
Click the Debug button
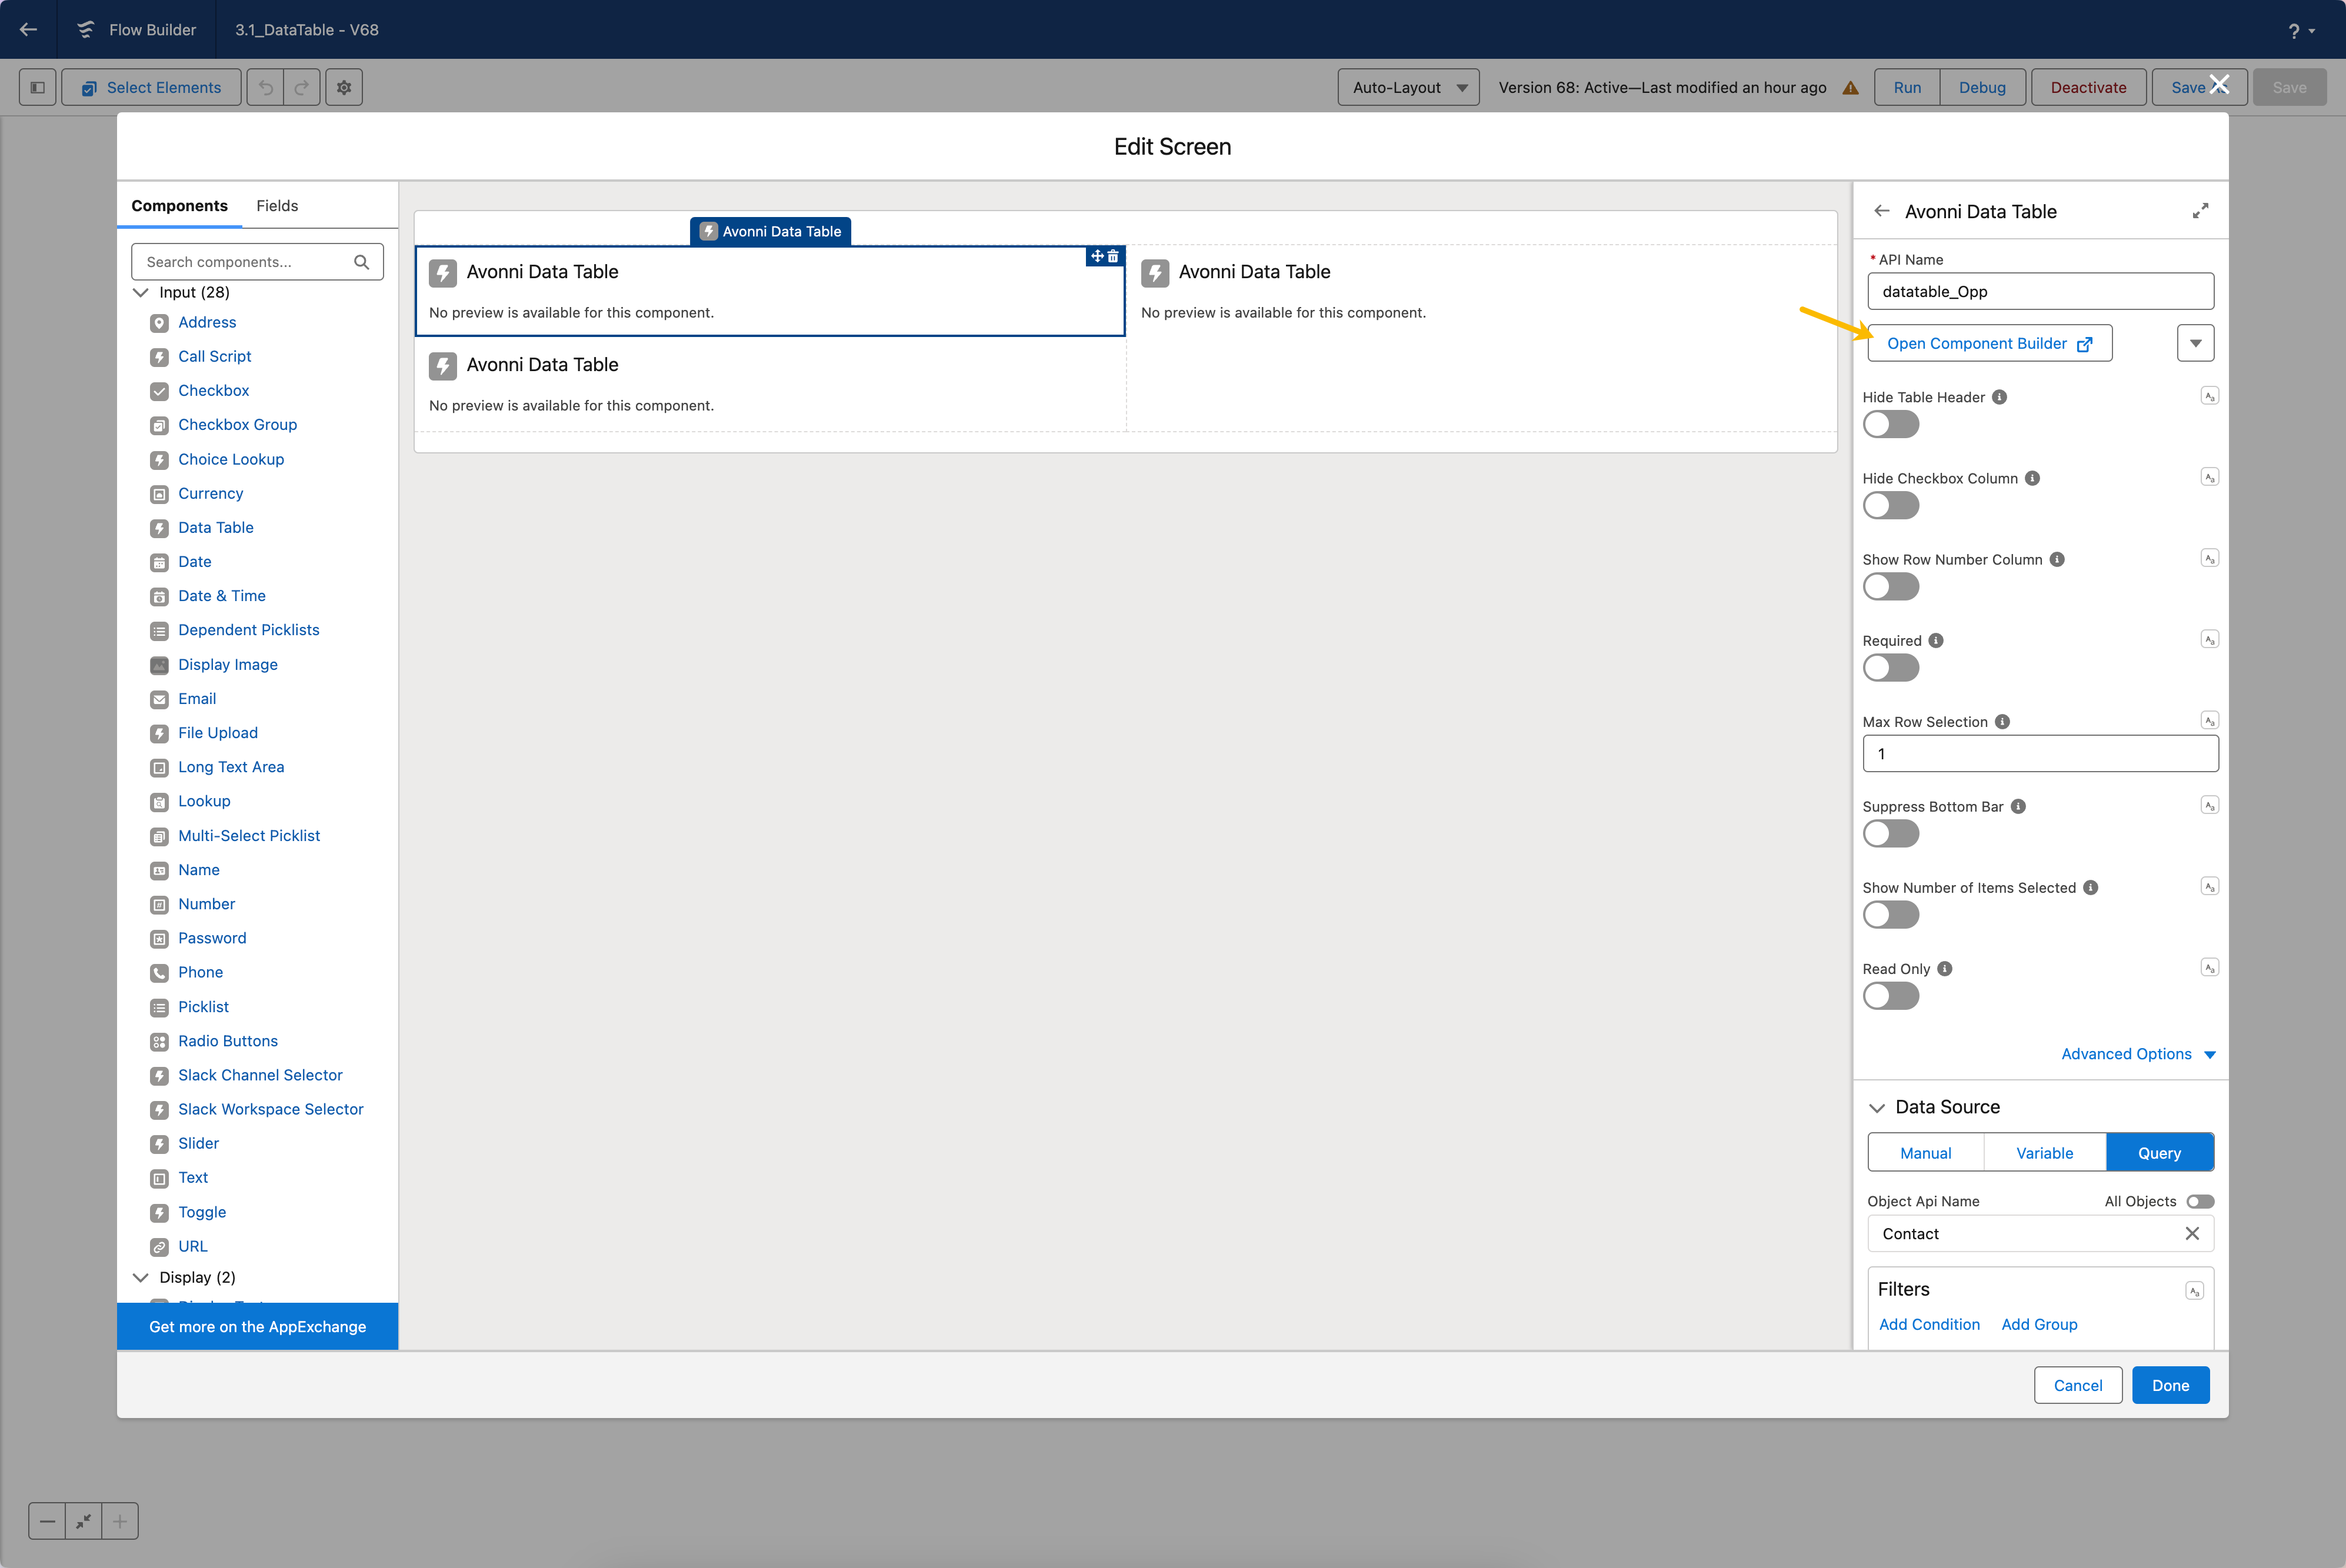(1982, 87)
